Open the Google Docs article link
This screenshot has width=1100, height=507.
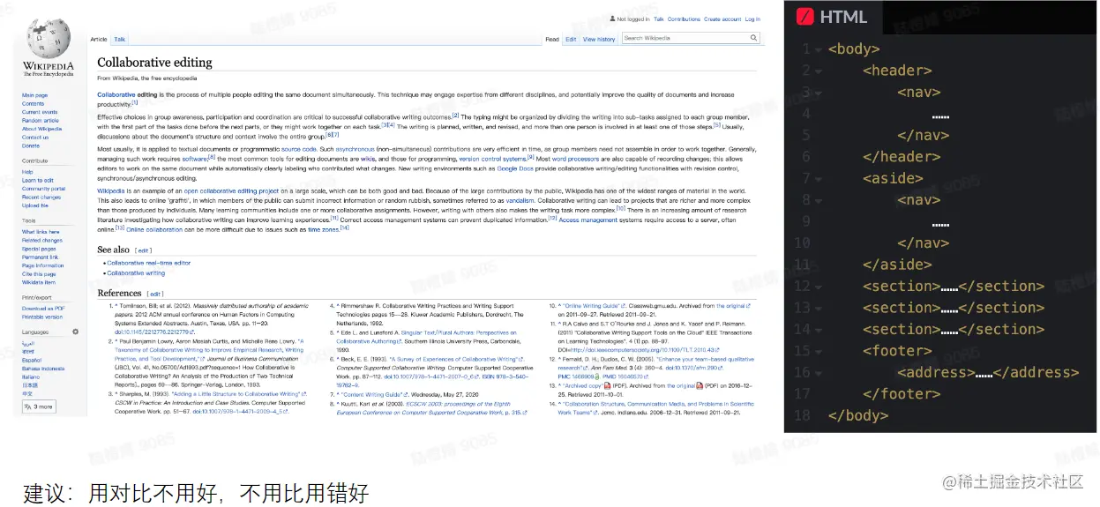point(513,168)
